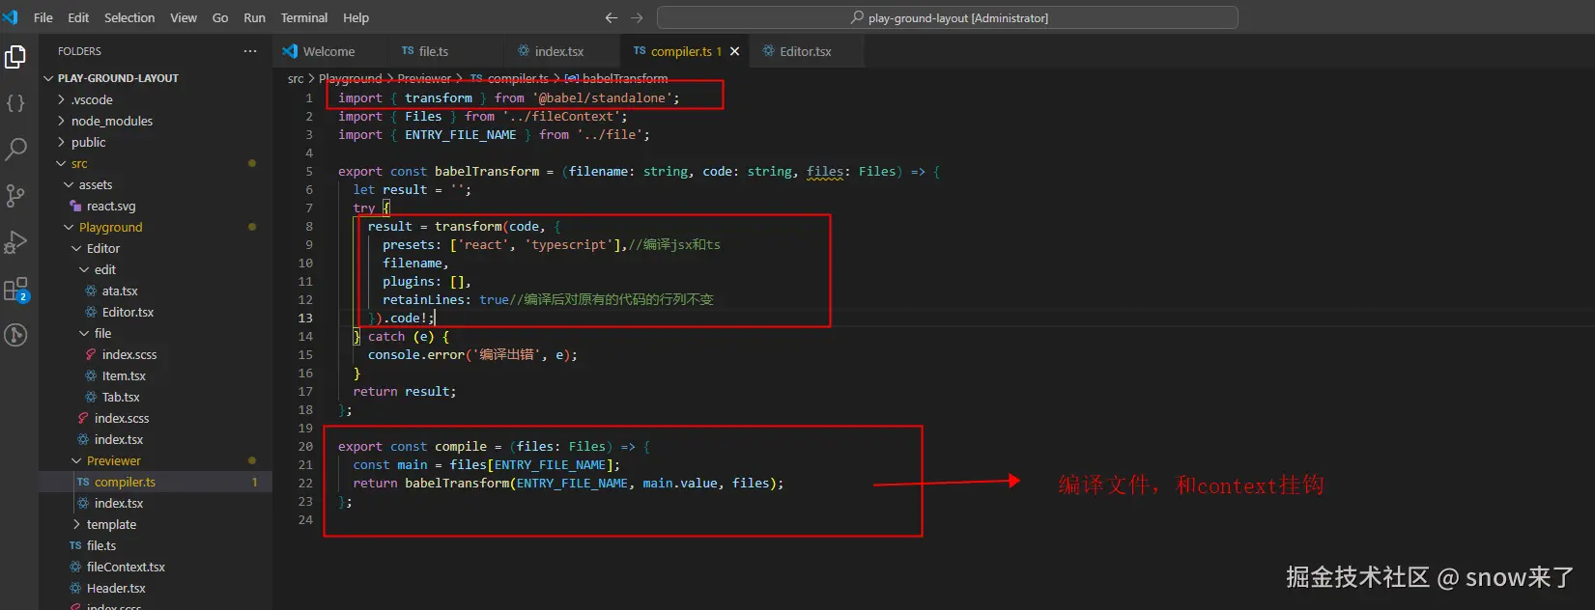Open the Folders panel more actions menu
Screen dimensions: 1595x610
[x=250, y=51]
